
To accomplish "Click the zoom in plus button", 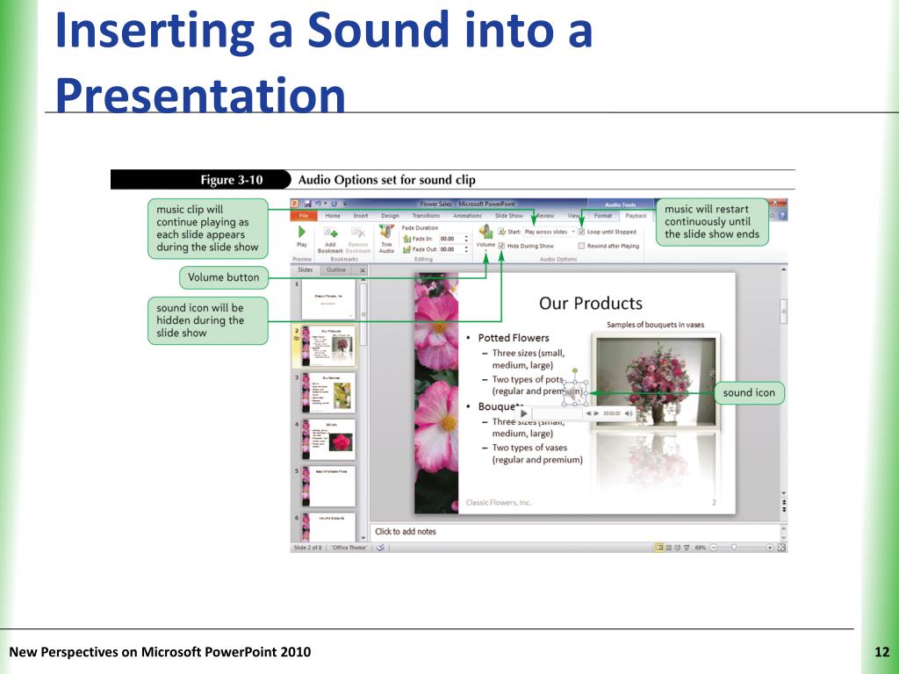I will pyautogui.click(x=769, y=548).
